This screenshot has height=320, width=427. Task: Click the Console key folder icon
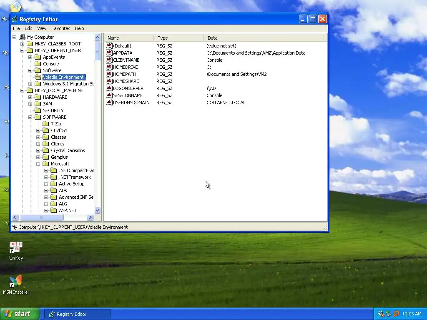click(38, 64)
